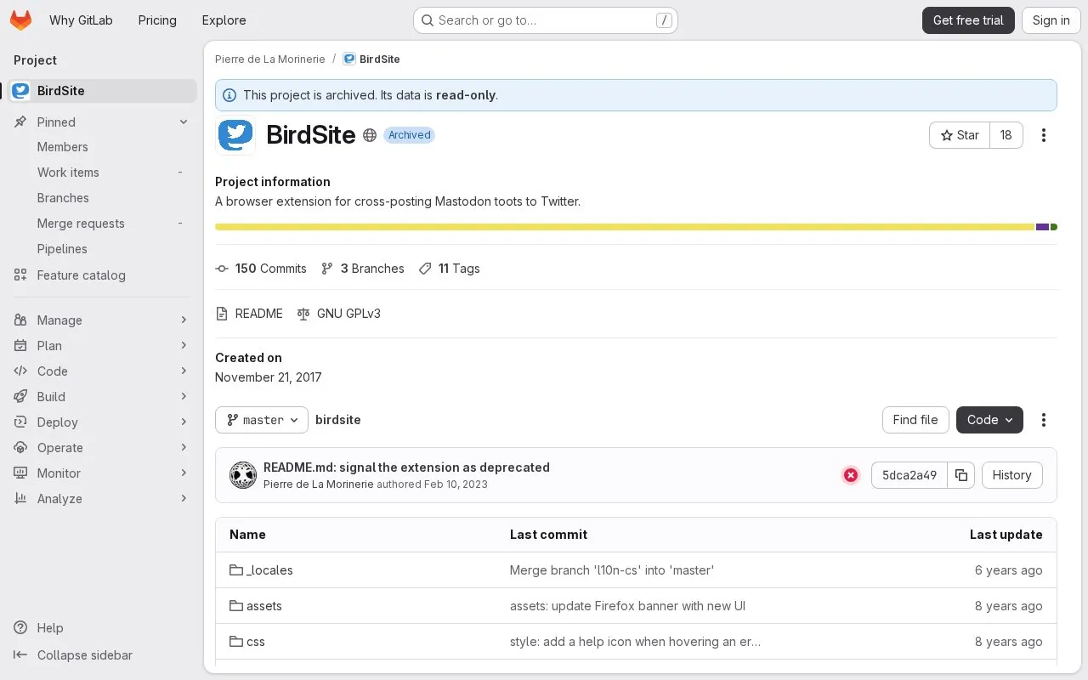Click the Plan calendar icon

(20, 346)
